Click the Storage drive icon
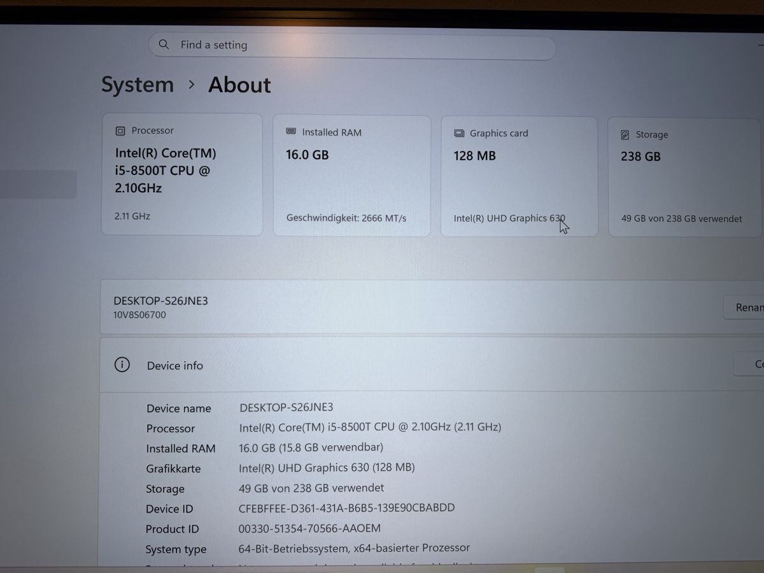Viewport: 764px width, 573px height. click(625, 135)
